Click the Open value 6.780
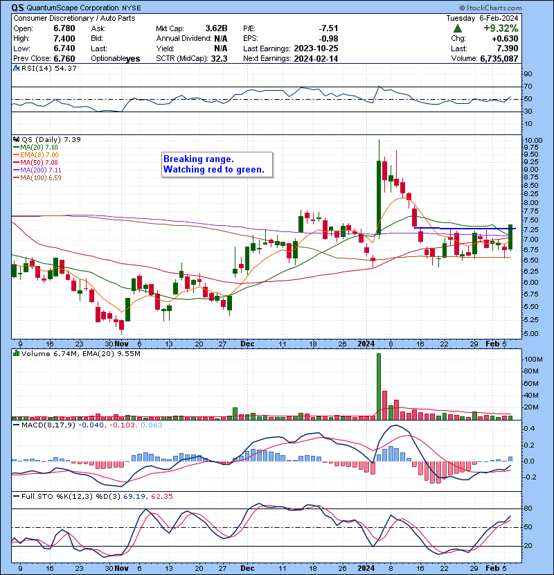 [64, 28]
